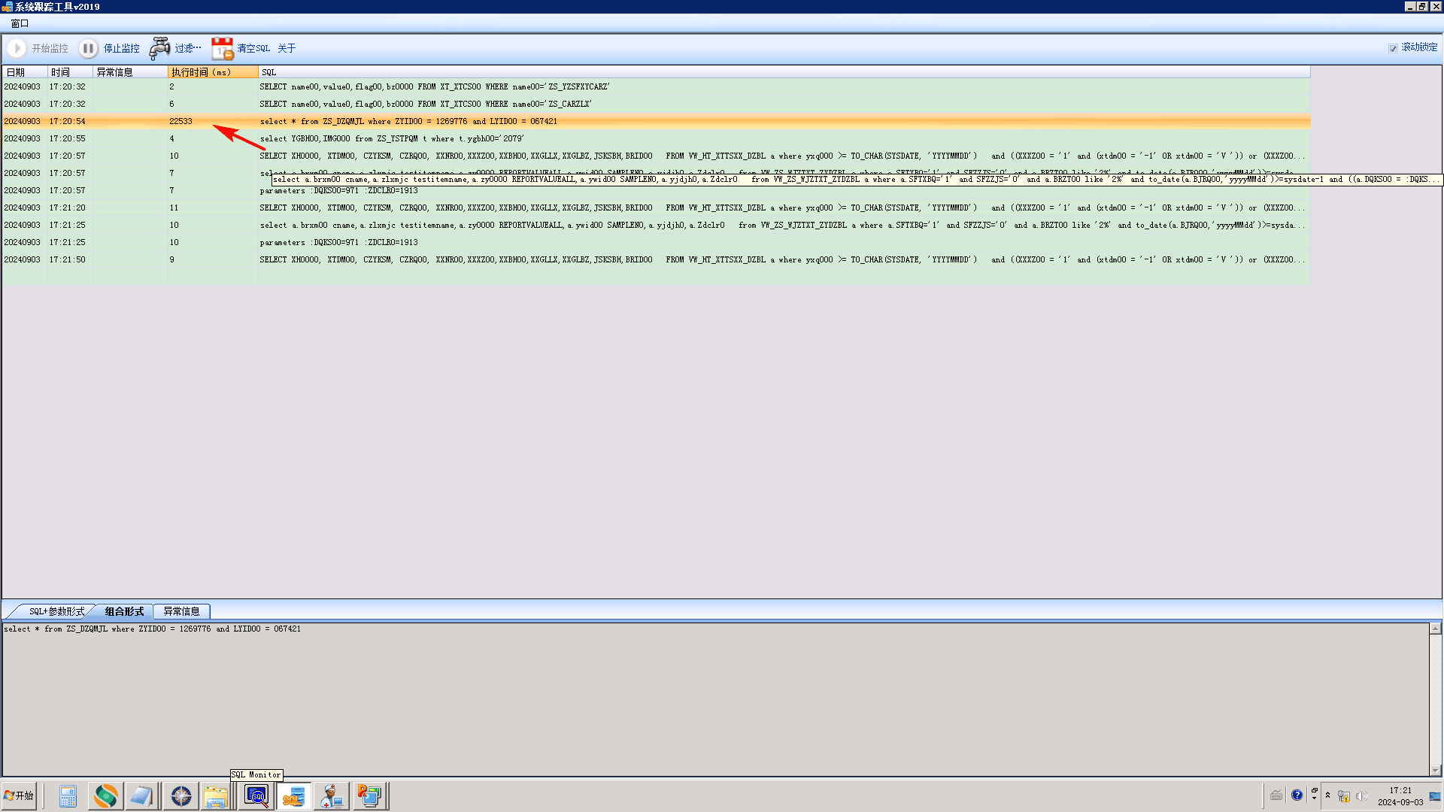
Task: Click the network warning tray icon
Action: pyautogui.click(x=1343, y=795)
